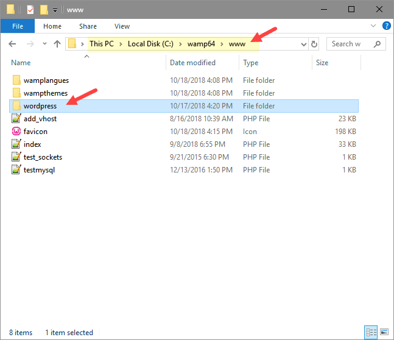Click Local Disk (C:) in the breadcrumb

(150, 44)
